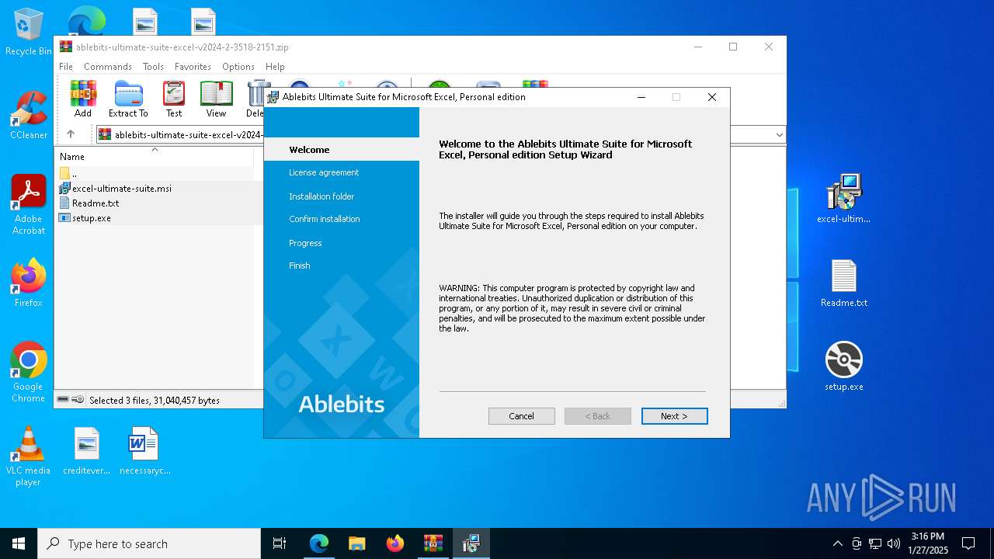Open the Commands menu

(x=108, y=67)
